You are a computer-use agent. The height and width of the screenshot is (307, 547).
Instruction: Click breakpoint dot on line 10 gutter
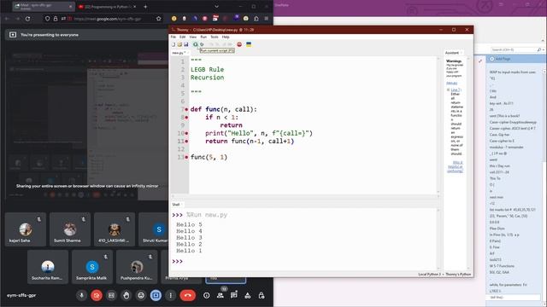(x=186, y=133)
